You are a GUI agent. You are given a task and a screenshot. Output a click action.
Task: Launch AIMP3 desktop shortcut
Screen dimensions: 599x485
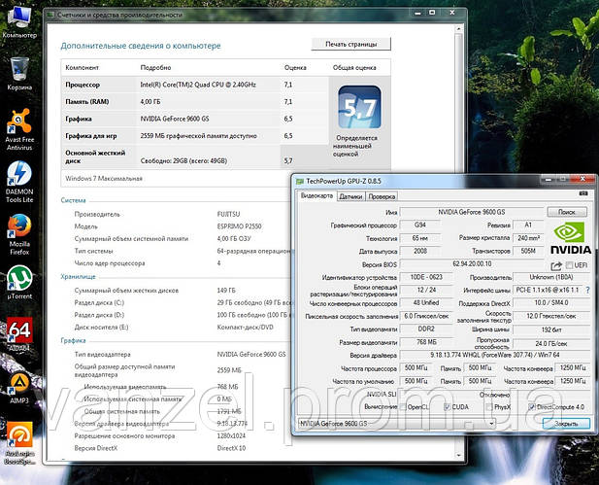(19, 388)
